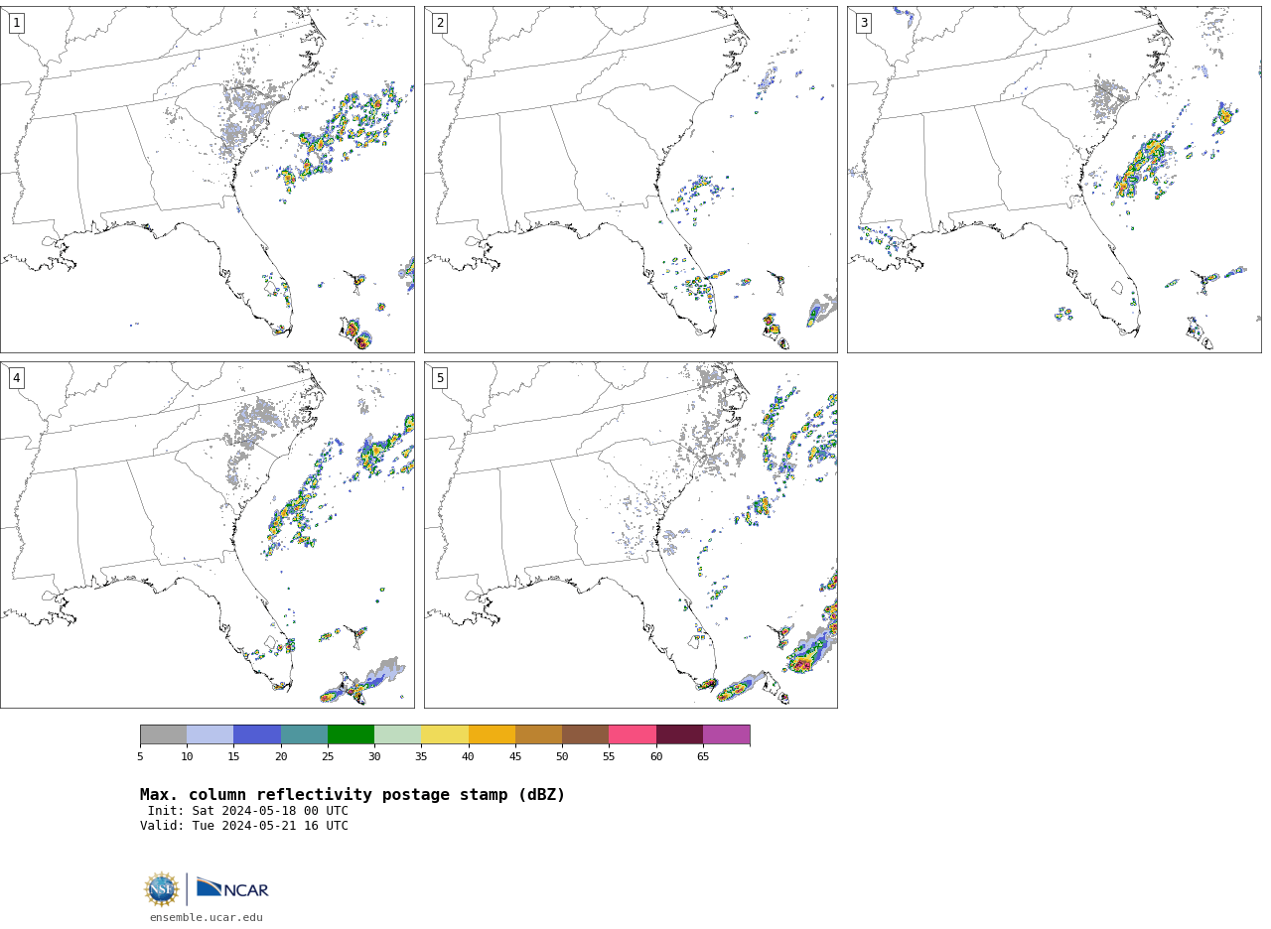Click the purple 65+ dBZ swatch
Screen dimensions: 1271x929
pos(726,734)
